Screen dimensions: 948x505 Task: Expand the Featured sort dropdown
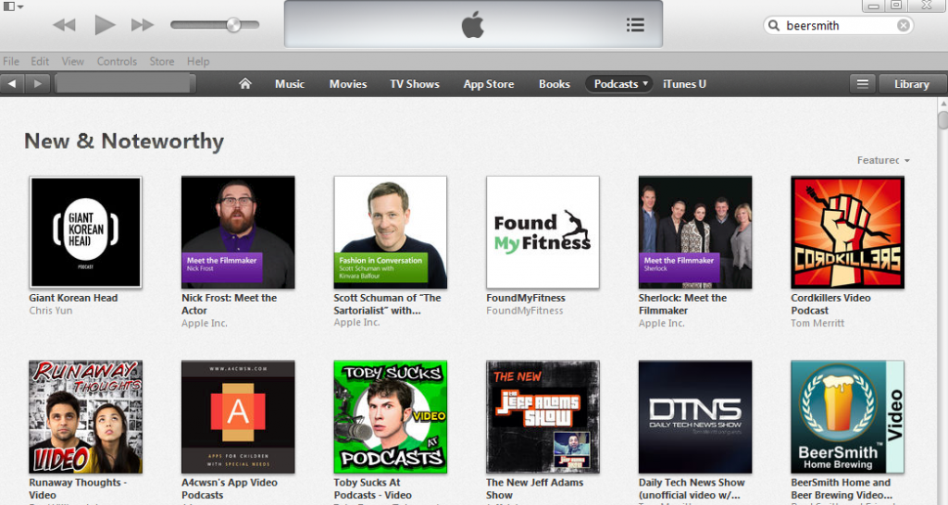[x=882, y=160]
